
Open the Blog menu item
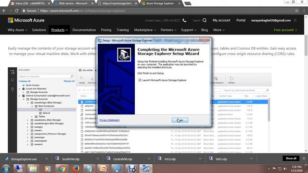[204, 30]
